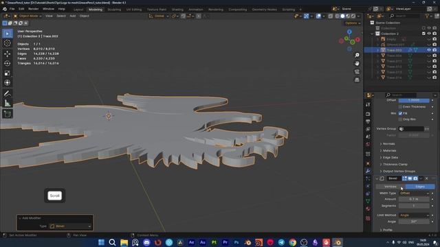This screenshot has width=440, height=247.
Task: Uncheck the Rim Fill checkbox
Action: [x=400, y=113]
